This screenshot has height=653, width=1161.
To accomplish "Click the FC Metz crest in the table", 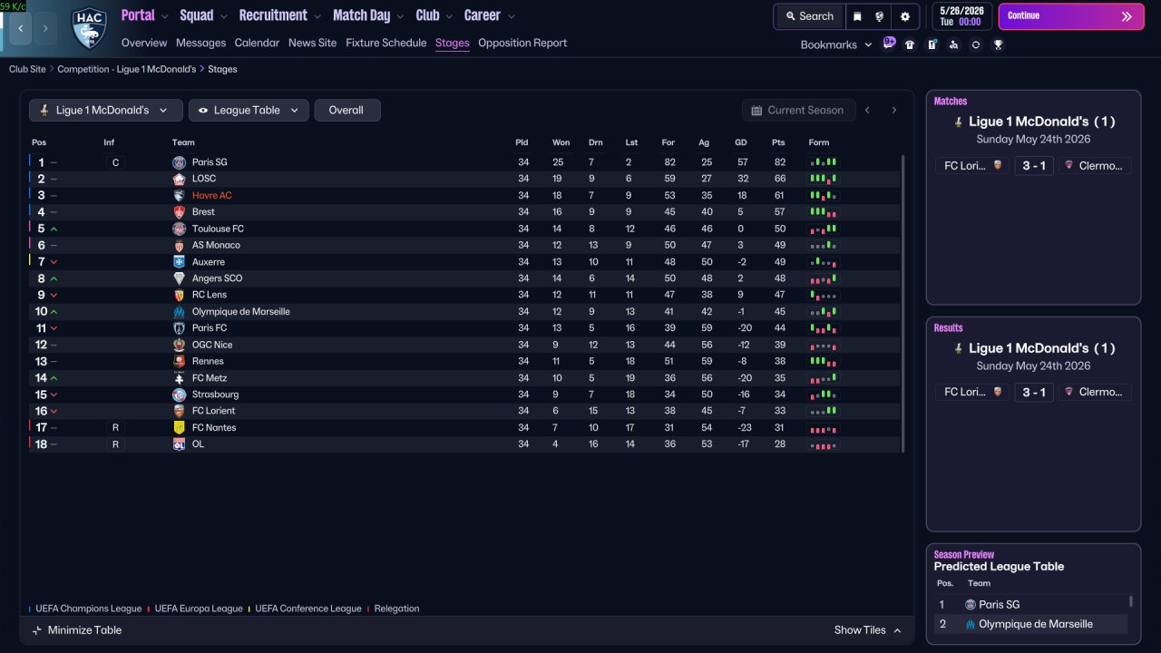I will click(179, 378).
